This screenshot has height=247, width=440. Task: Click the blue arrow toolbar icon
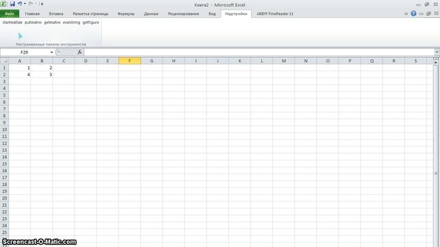click(20, 36)
